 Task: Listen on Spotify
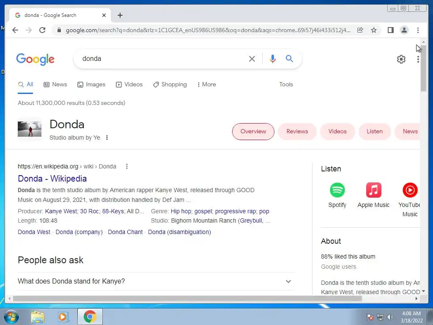tap(337, 195)
